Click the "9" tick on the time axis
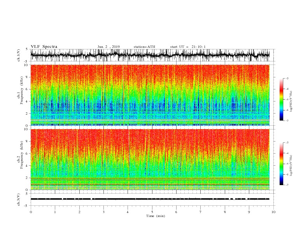Image resolution: width=308 pixels, height=238 pixels. coord(249,212)
